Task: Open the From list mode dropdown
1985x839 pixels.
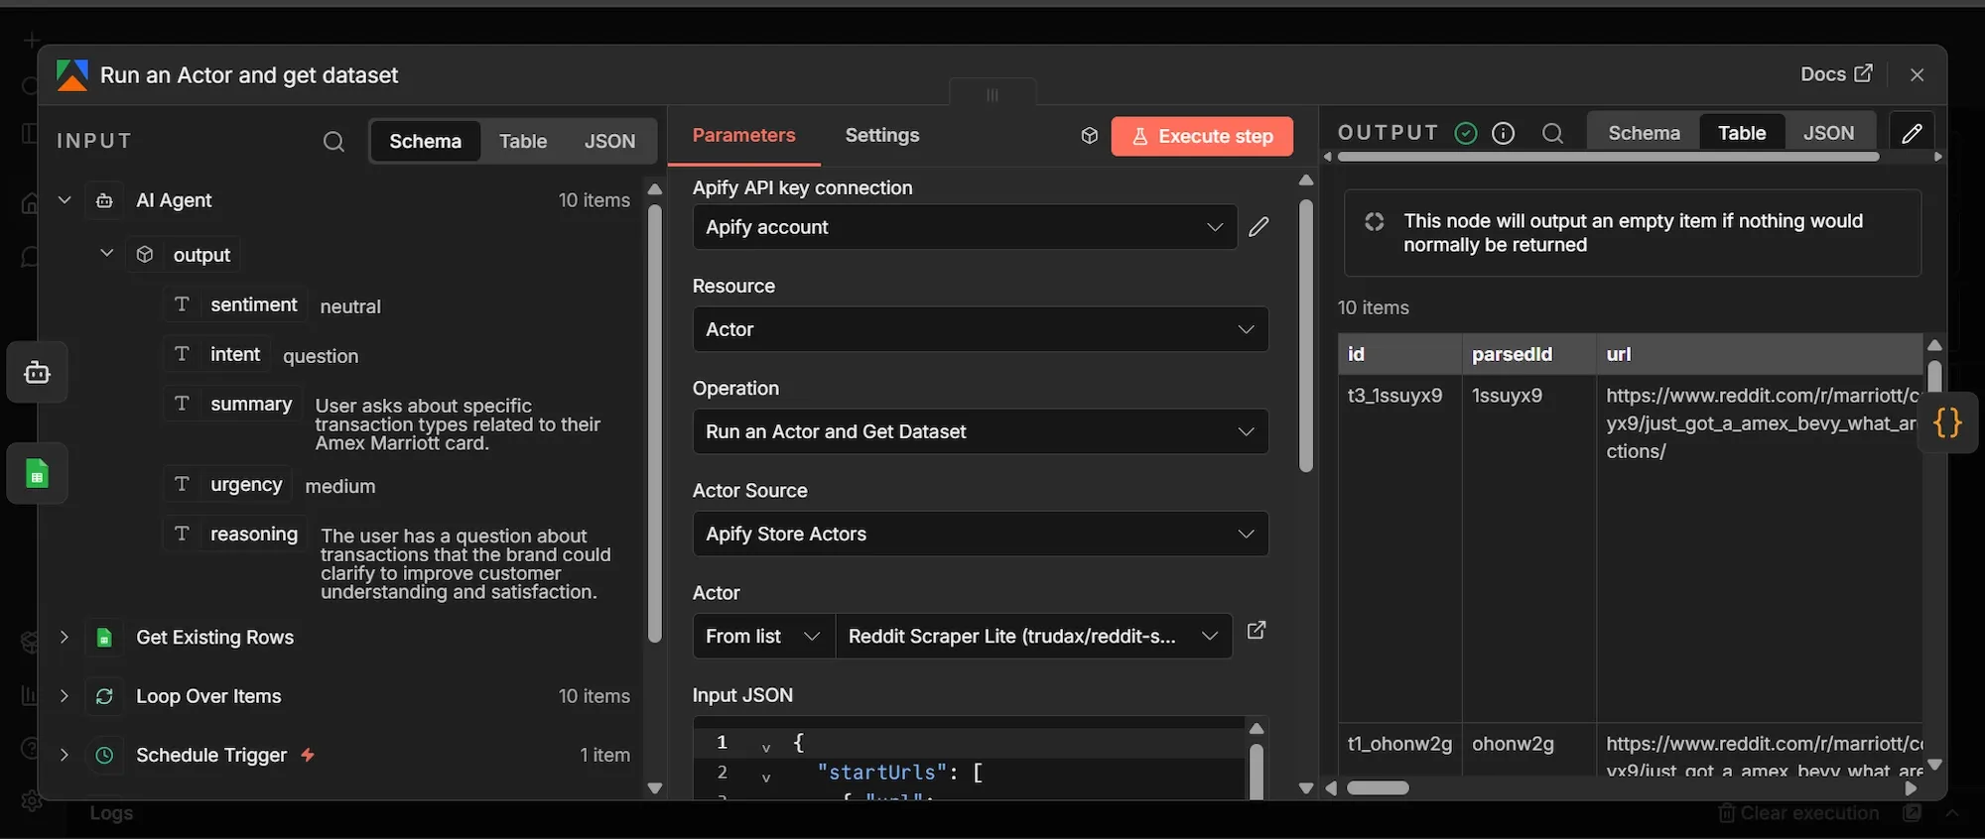Action: pyautogui.click(x=763, y=636)
